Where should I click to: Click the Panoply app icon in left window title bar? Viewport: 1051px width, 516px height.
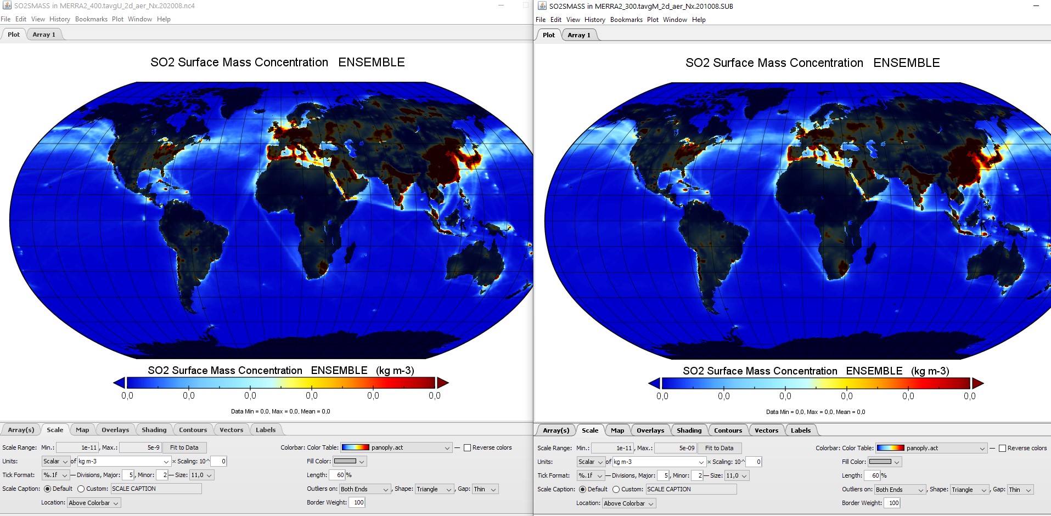tap(8, 5)
